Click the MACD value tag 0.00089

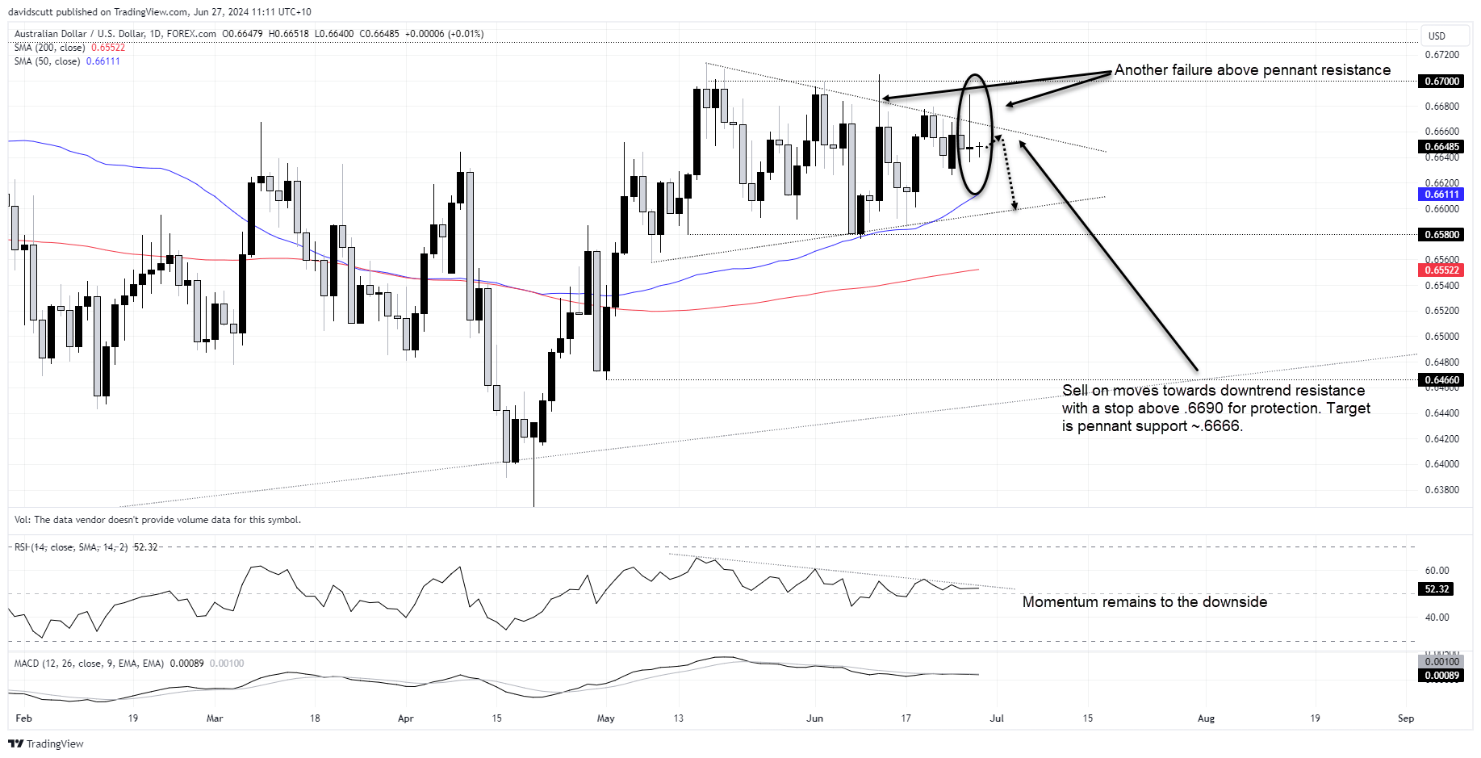coord(1441,676)
